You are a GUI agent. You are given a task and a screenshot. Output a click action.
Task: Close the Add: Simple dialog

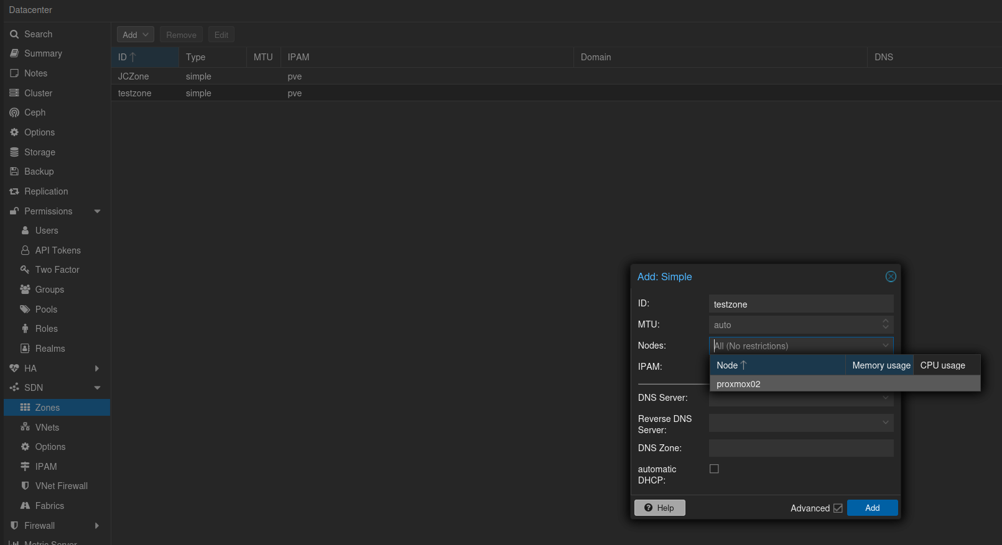tap(891, 277)
